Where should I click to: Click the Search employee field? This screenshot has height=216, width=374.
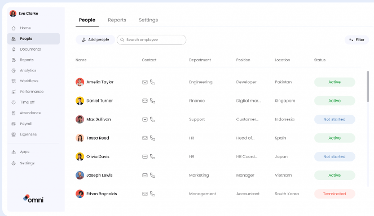click(x=151, y=40)
